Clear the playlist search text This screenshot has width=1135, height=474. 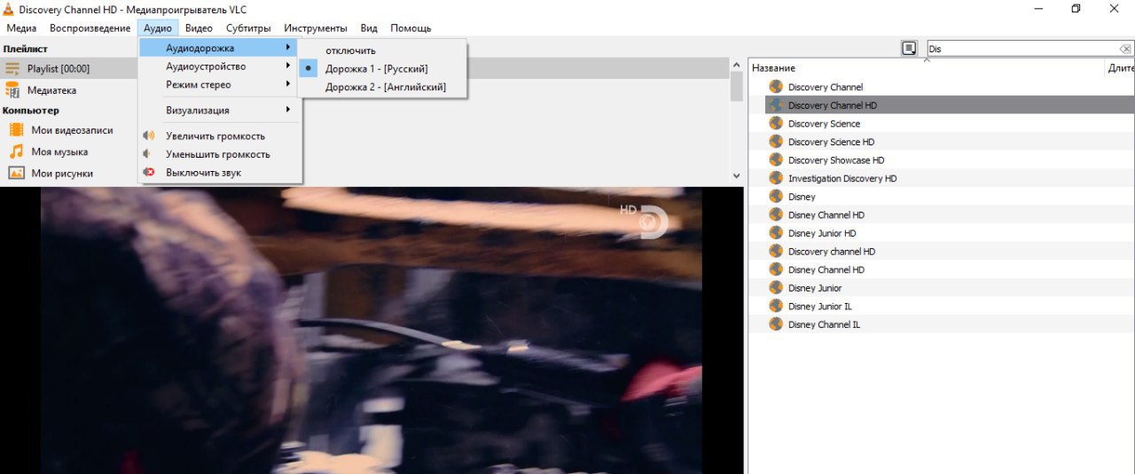point(1126,50)
